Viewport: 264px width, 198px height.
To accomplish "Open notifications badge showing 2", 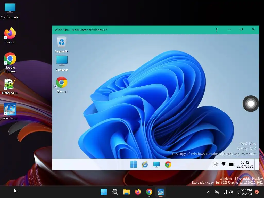I will 257,192.
